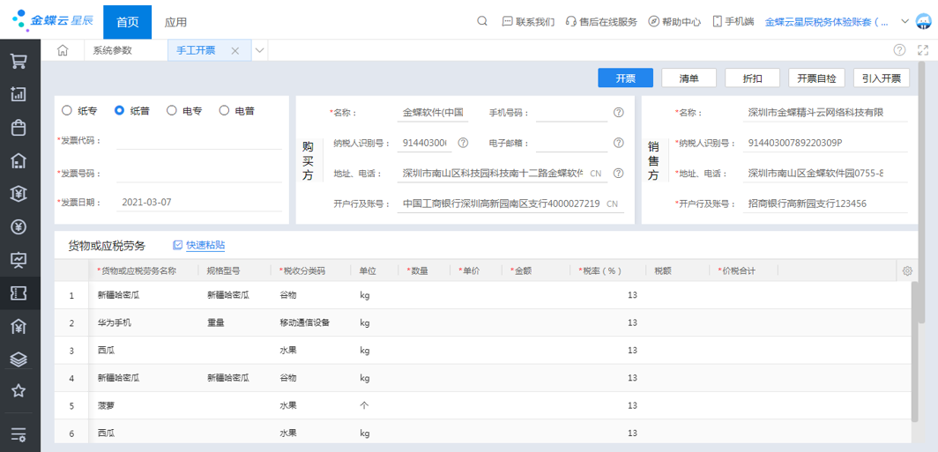The height and width of the screenshot is (452, 938).
Task: Click the search magnifier icon
Action: [x=481, y=21]
